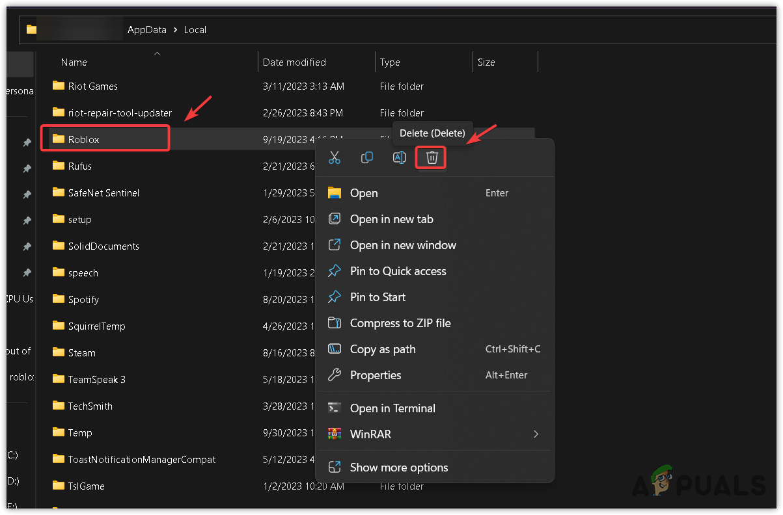The width and height of the screenshot is (783, 515).
Task: Click the WinRAR icon in context menu
Action: (335, 434)
